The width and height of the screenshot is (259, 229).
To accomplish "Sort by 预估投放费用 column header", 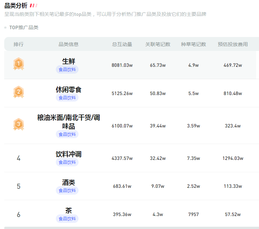I will pyautogui.click(x=232, y=44).
